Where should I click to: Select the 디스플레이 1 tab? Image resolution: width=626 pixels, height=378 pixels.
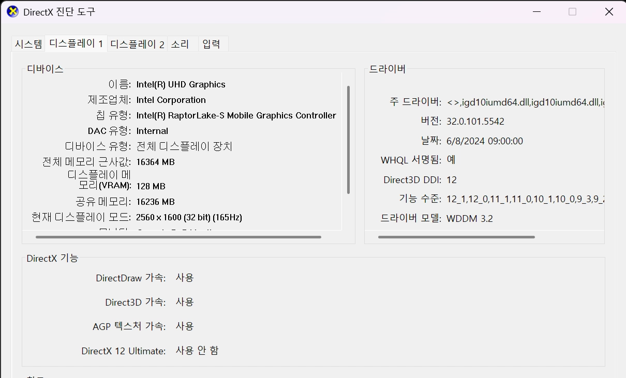76,43
